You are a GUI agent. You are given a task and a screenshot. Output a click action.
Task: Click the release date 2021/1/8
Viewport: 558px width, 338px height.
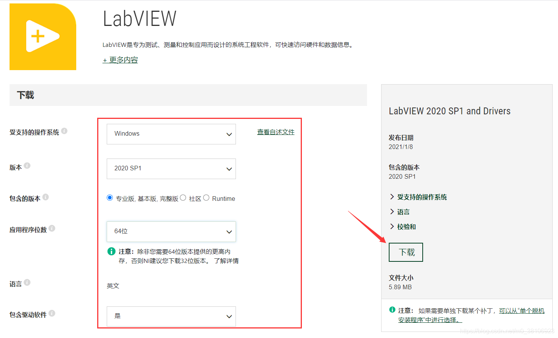click(x=401, y=147)
